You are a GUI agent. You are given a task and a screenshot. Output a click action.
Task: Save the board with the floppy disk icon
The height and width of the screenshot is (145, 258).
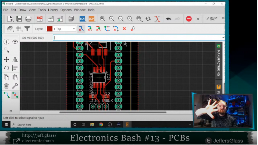pyautogui.click(x=19, y=19)
